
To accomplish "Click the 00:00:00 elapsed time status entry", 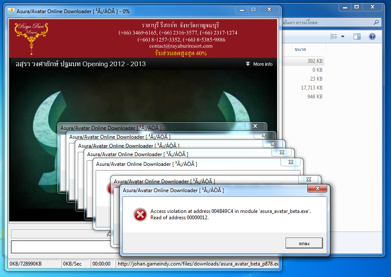I will pos(102,264).
